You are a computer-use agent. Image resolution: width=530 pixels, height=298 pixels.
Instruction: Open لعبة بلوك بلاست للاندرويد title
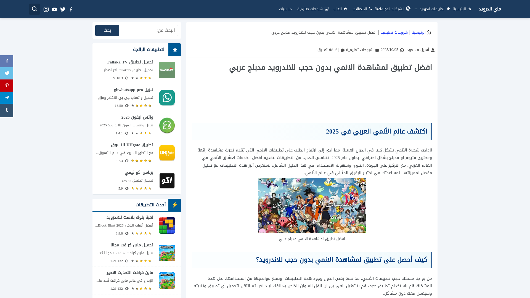(130, 217)
